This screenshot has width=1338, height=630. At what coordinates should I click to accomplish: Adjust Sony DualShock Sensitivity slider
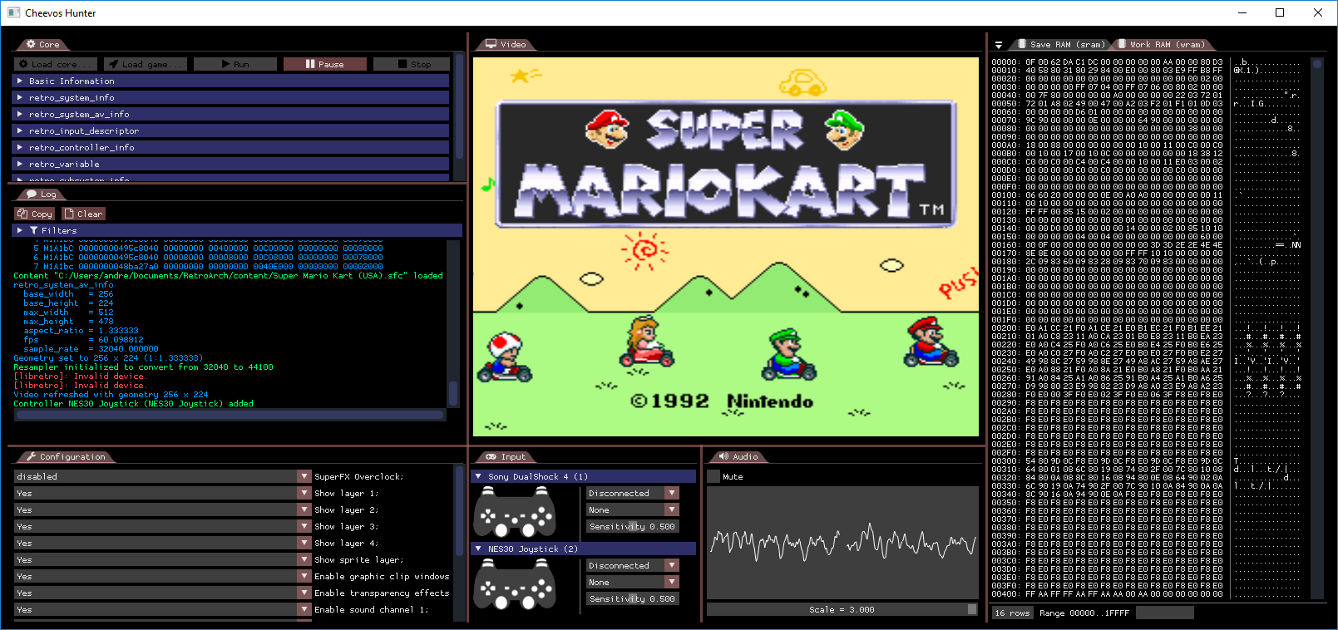[x=633, y=526]
